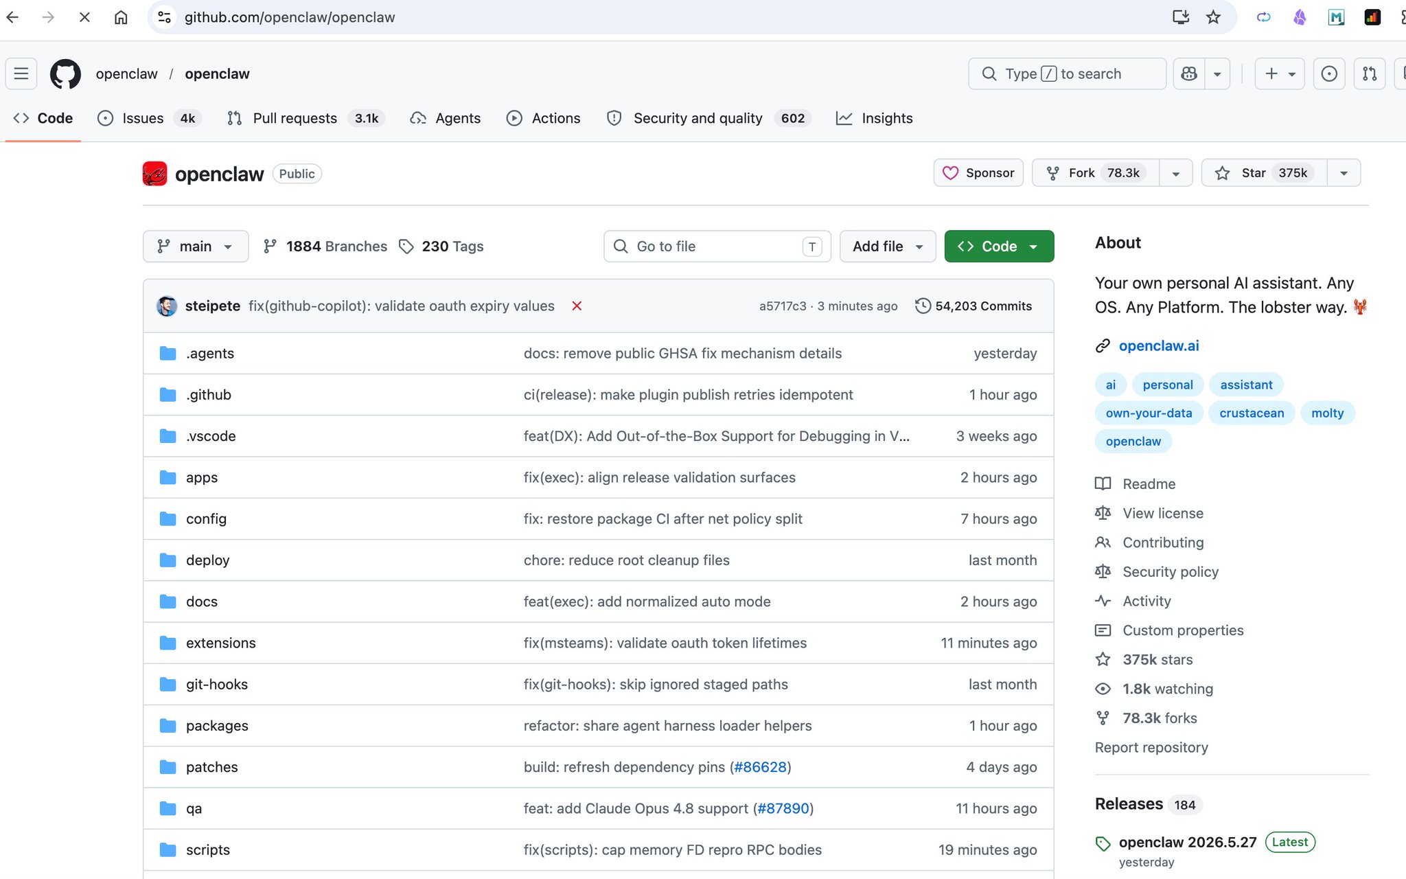Open the packages folder
The image size is (1406, 879).
tap(217, 726)
